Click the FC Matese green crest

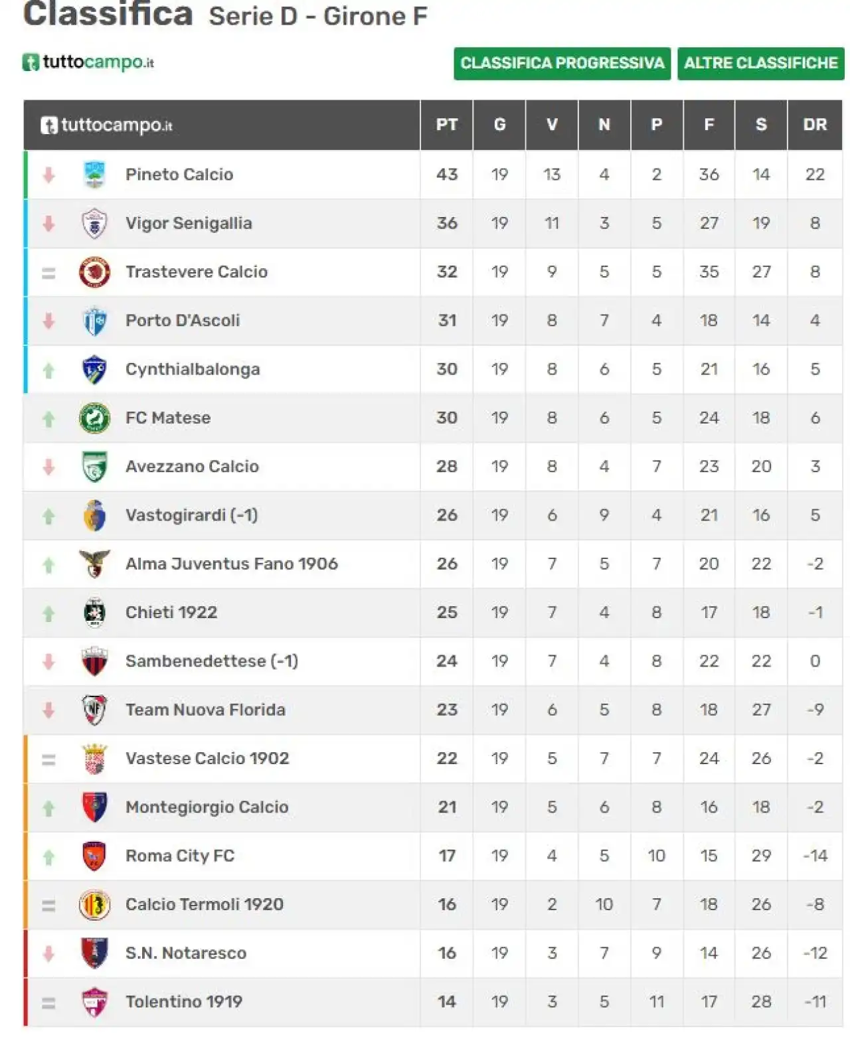pos(94,418)
